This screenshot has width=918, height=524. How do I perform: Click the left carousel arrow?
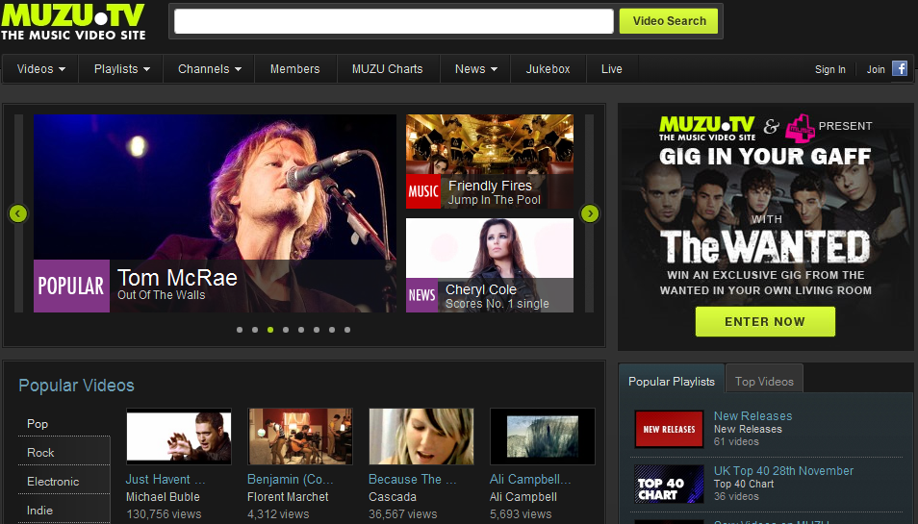pyautogui.click(x=17, y=213)
